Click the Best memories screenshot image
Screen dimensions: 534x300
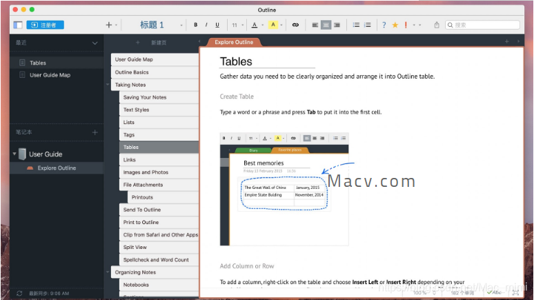coord(284,189)
